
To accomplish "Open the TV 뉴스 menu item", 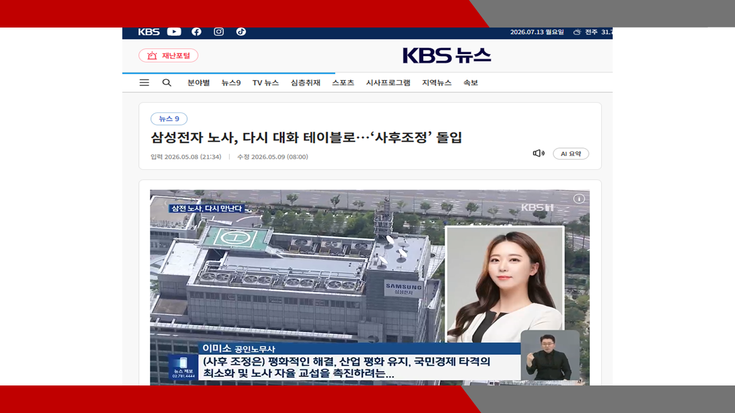I will tap(266, 83).
